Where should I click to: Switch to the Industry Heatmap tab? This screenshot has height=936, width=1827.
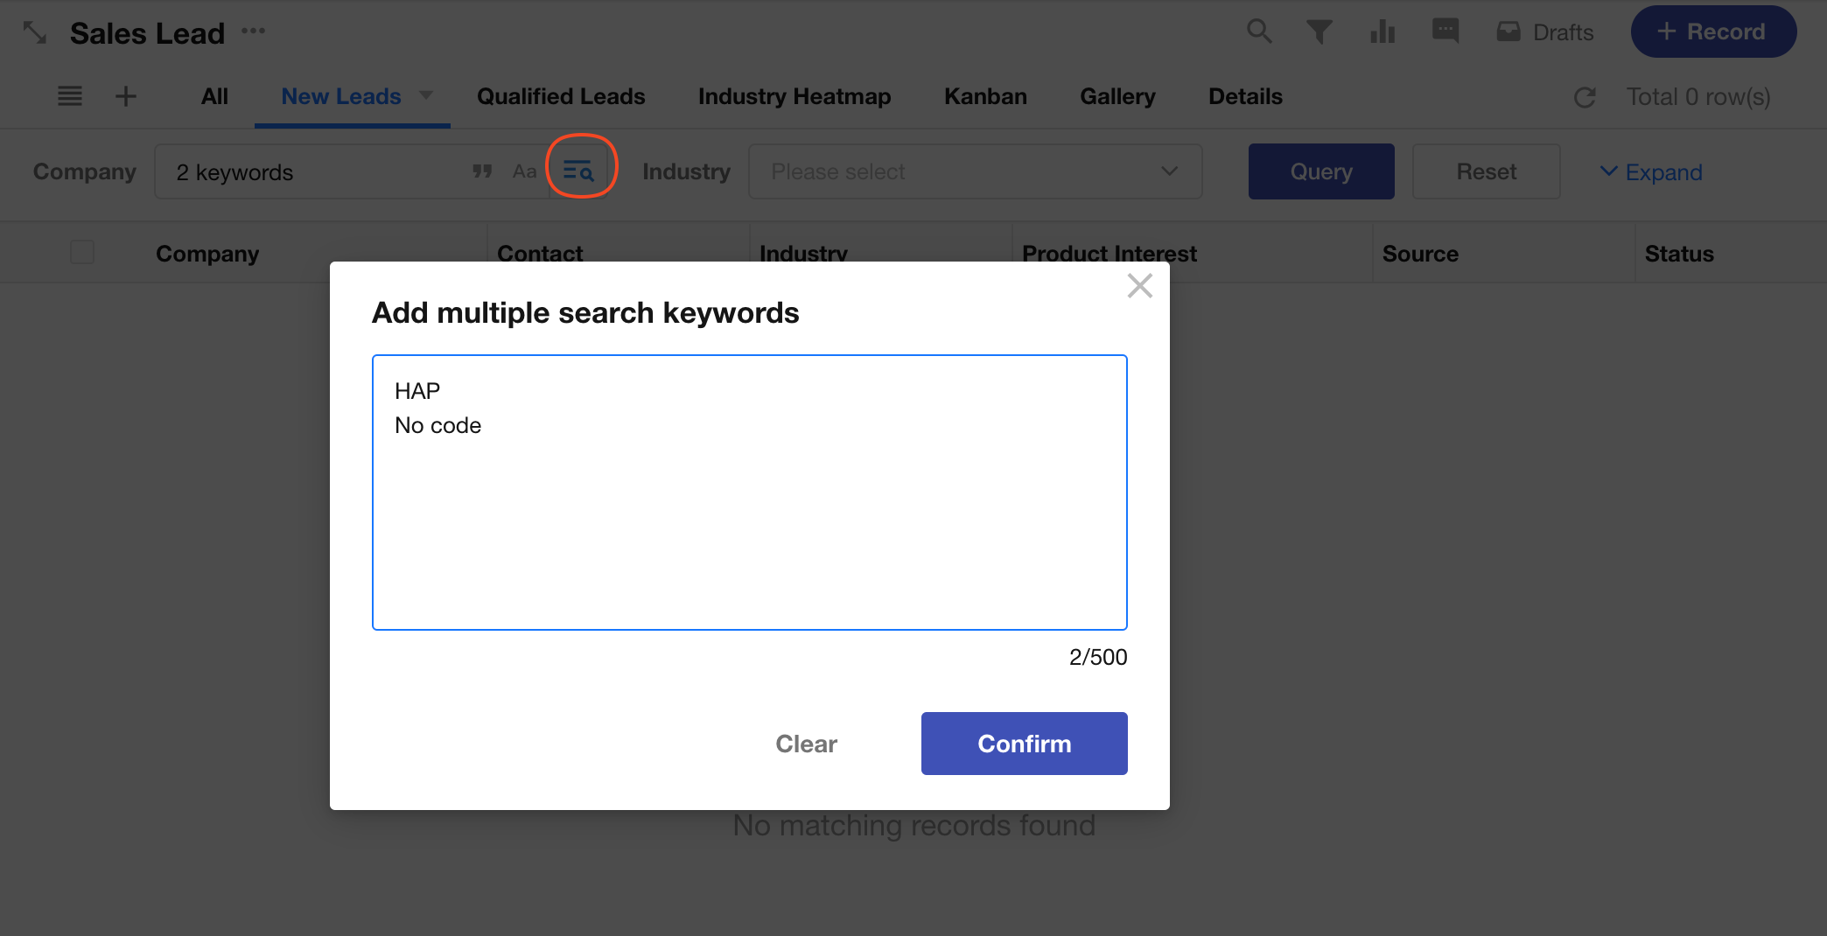pos(794,96)
